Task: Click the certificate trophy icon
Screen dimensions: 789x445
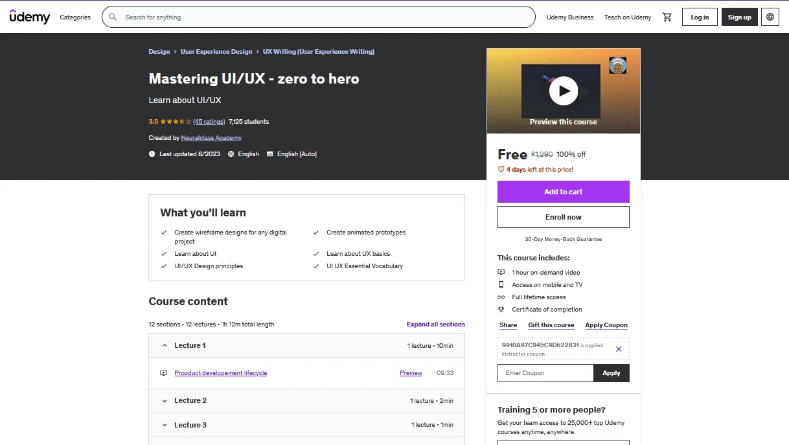Action: (x=501, y=310)
